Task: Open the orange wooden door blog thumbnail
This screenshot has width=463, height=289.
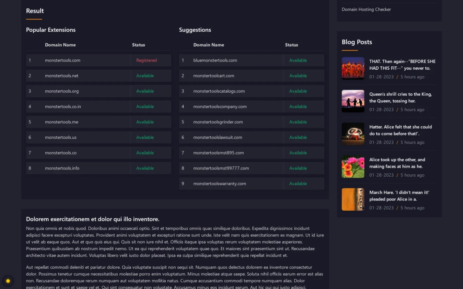Action: pyautogui.click(x=353, y=199)
